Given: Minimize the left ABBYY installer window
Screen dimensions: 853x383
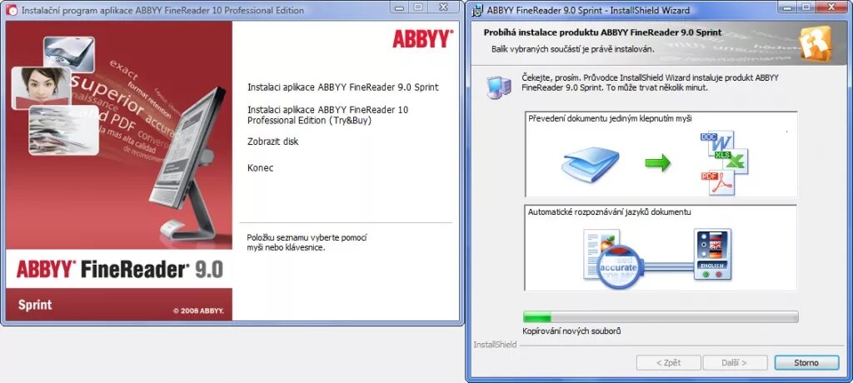Looking at the screenshot, I should pyautogui.click(x=401, y=7).
